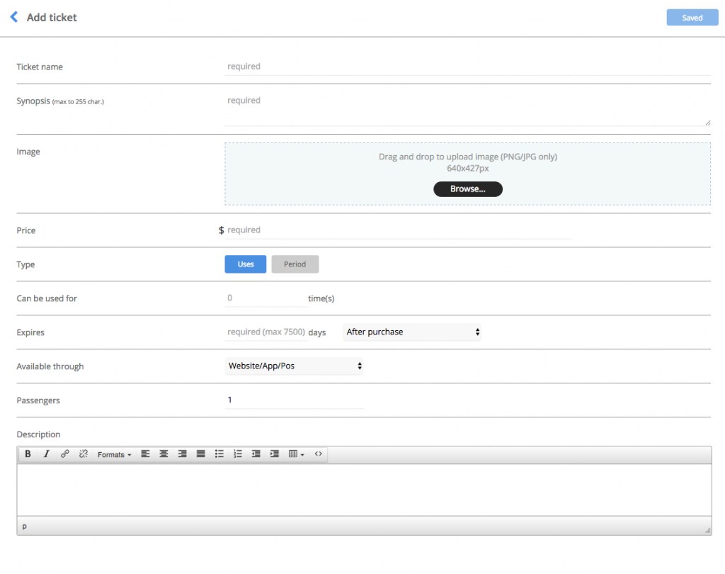725x574 pixels.
Task: Open the Formats dropdown in the editor
Action: [x=113, y=454]
